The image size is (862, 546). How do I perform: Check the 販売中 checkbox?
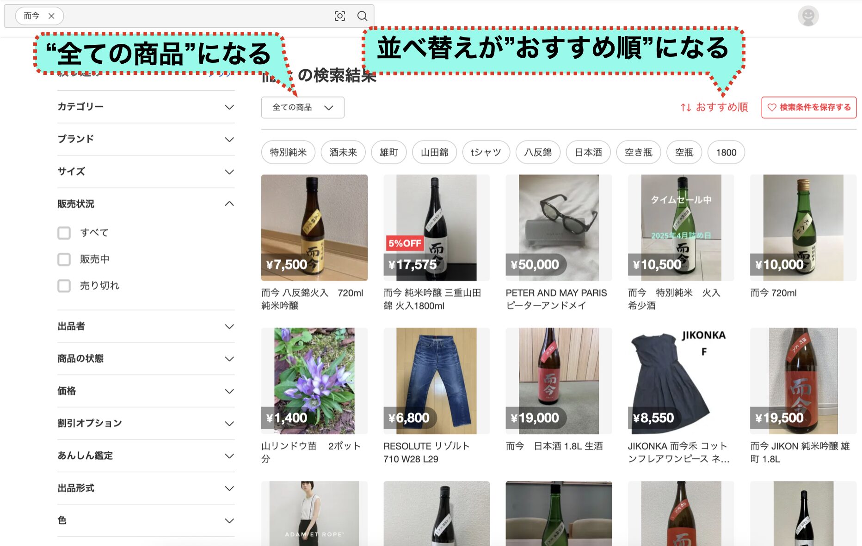pyautogui.click(x=64, y=259)
